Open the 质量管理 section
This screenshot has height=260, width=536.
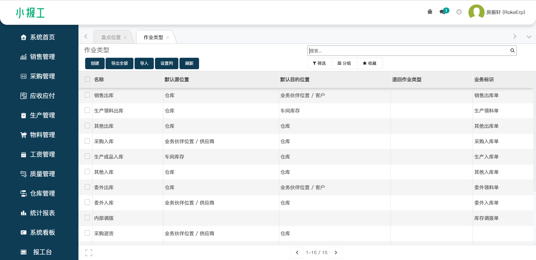point(42,174)
